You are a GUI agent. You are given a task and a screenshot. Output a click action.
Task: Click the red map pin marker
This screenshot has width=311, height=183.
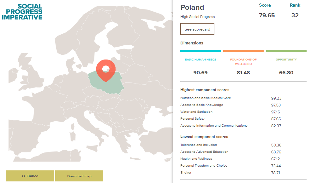click(x=106, y=69)
